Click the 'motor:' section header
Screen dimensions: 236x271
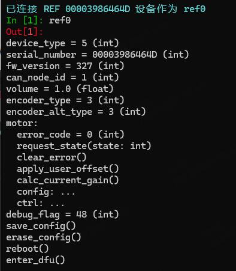click(22, 123)
